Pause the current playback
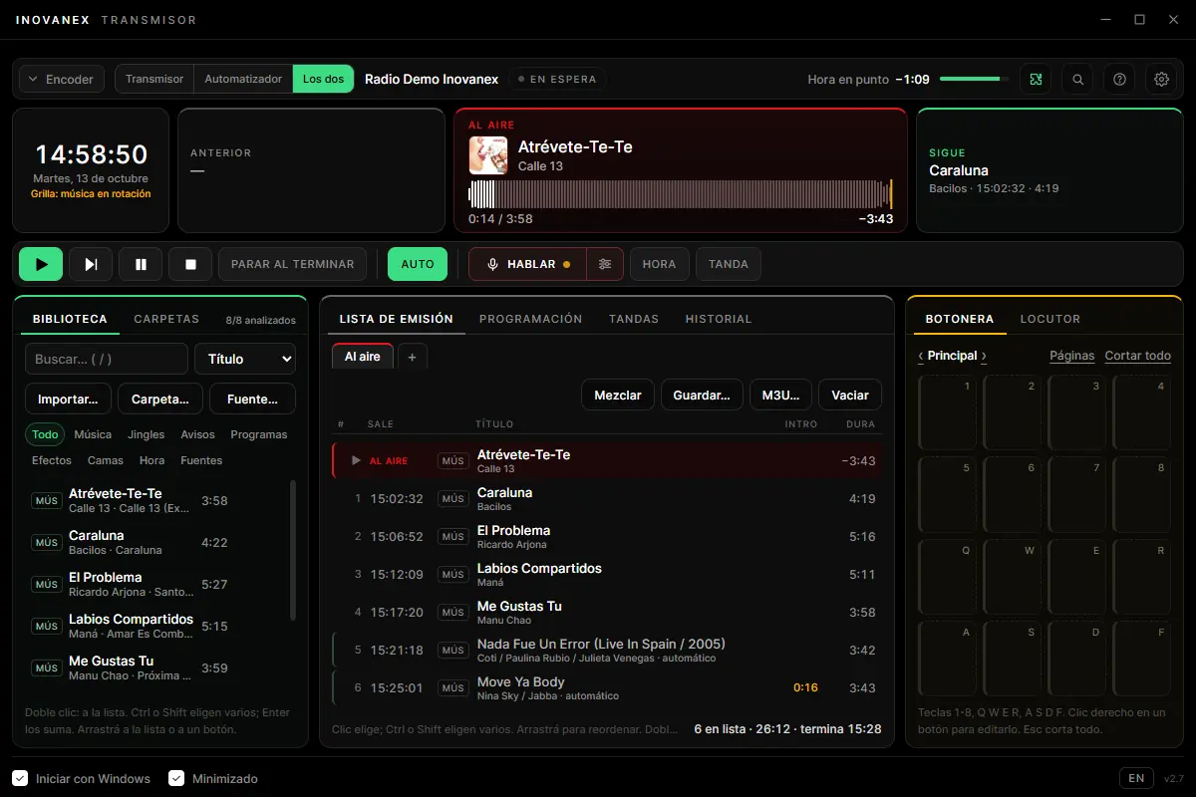Viewport: 1196px width, 797px height. [141, 264]
